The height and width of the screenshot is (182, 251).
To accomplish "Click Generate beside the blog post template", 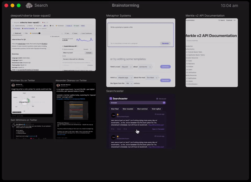I will coord(165,67).
